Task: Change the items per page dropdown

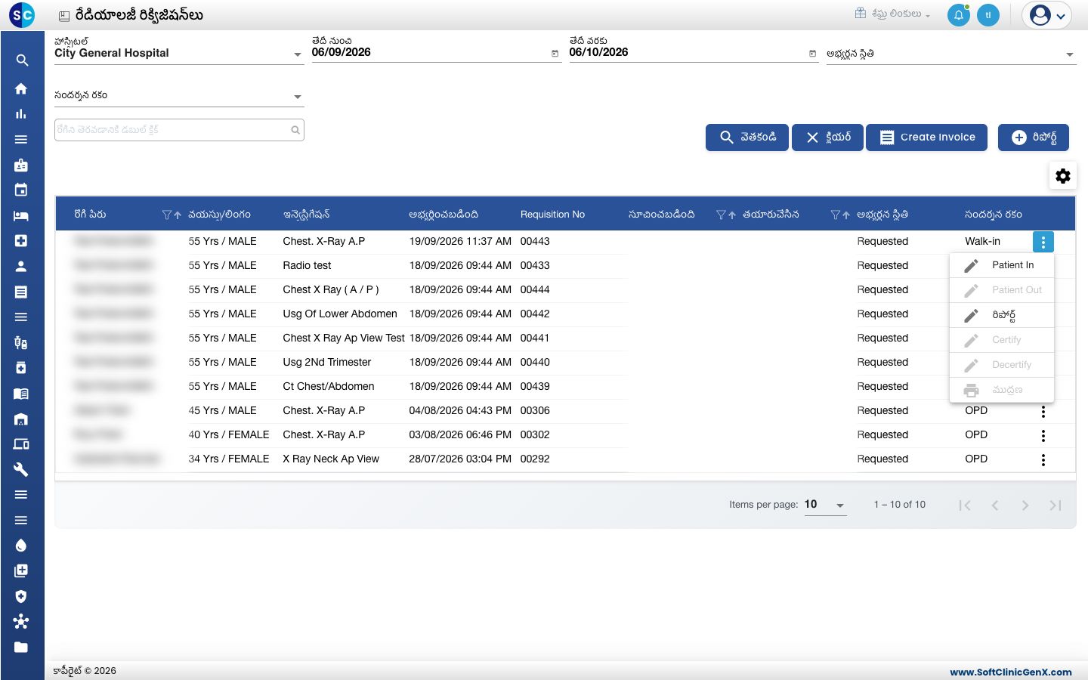Action: click(825, 505)
